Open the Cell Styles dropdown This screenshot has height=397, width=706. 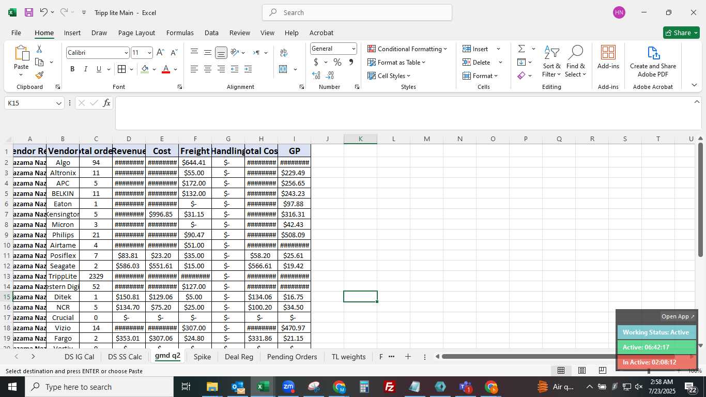coord(389,75)
